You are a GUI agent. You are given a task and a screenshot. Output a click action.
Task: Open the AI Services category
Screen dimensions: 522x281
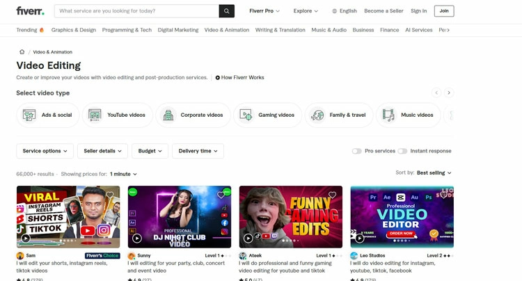[419, 30]
